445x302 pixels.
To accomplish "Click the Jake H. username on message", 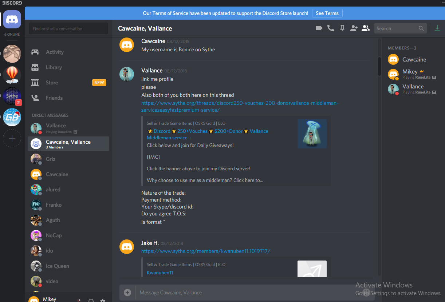I will click(x=150, y=243).
